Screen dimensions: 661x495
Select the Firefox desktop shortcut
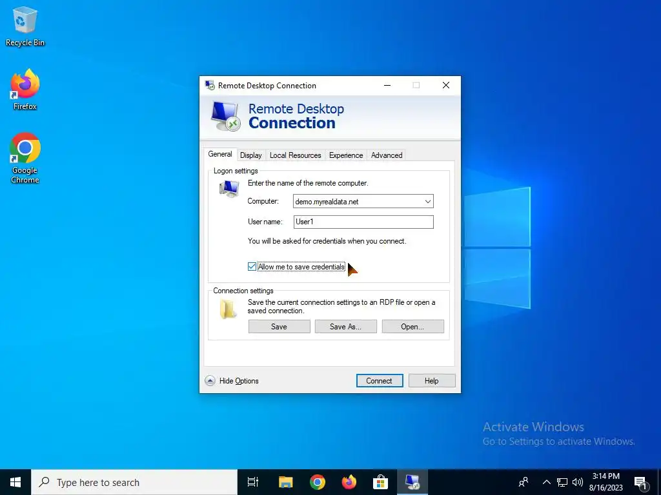pos(25,90)
